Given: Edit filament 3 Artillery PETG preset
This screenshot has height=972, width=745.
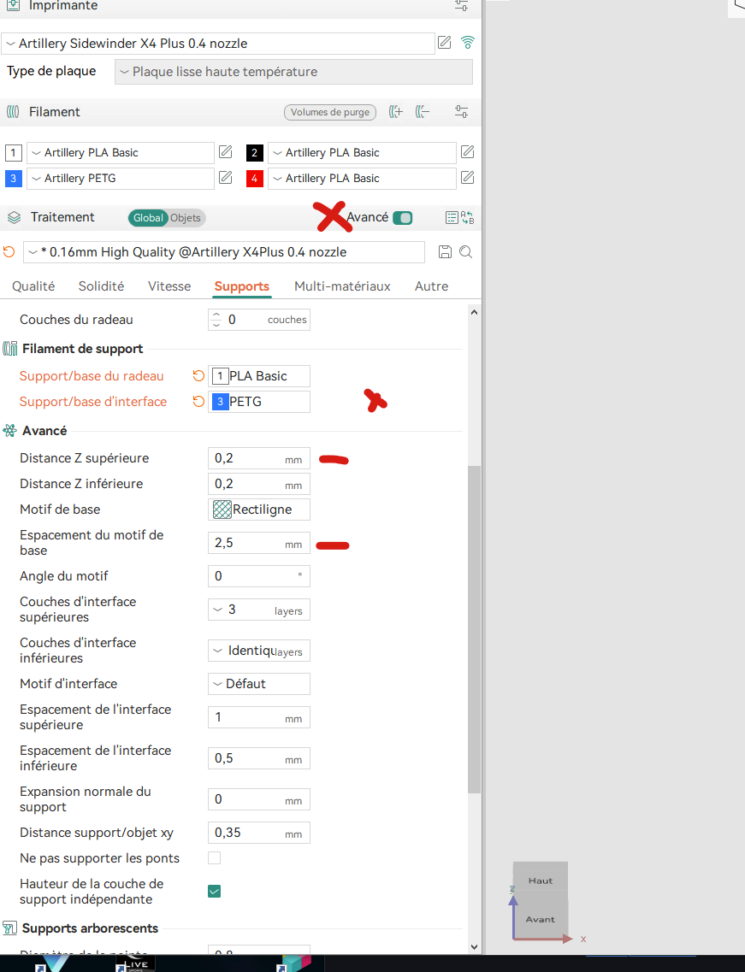Looking at the screenshot, I should pyautogui.click(x=226, y=178).
